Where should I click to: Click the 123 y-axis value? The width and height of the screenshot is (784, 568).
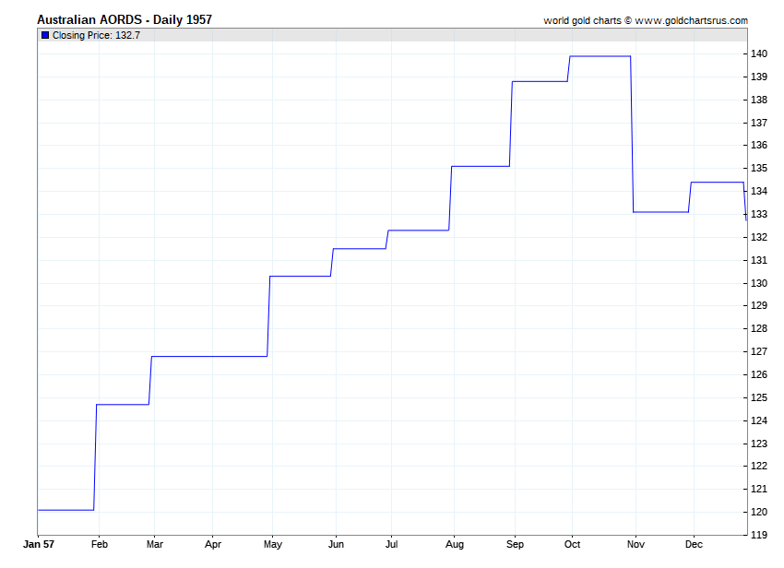pyautogui.click(x=759, y=444)
